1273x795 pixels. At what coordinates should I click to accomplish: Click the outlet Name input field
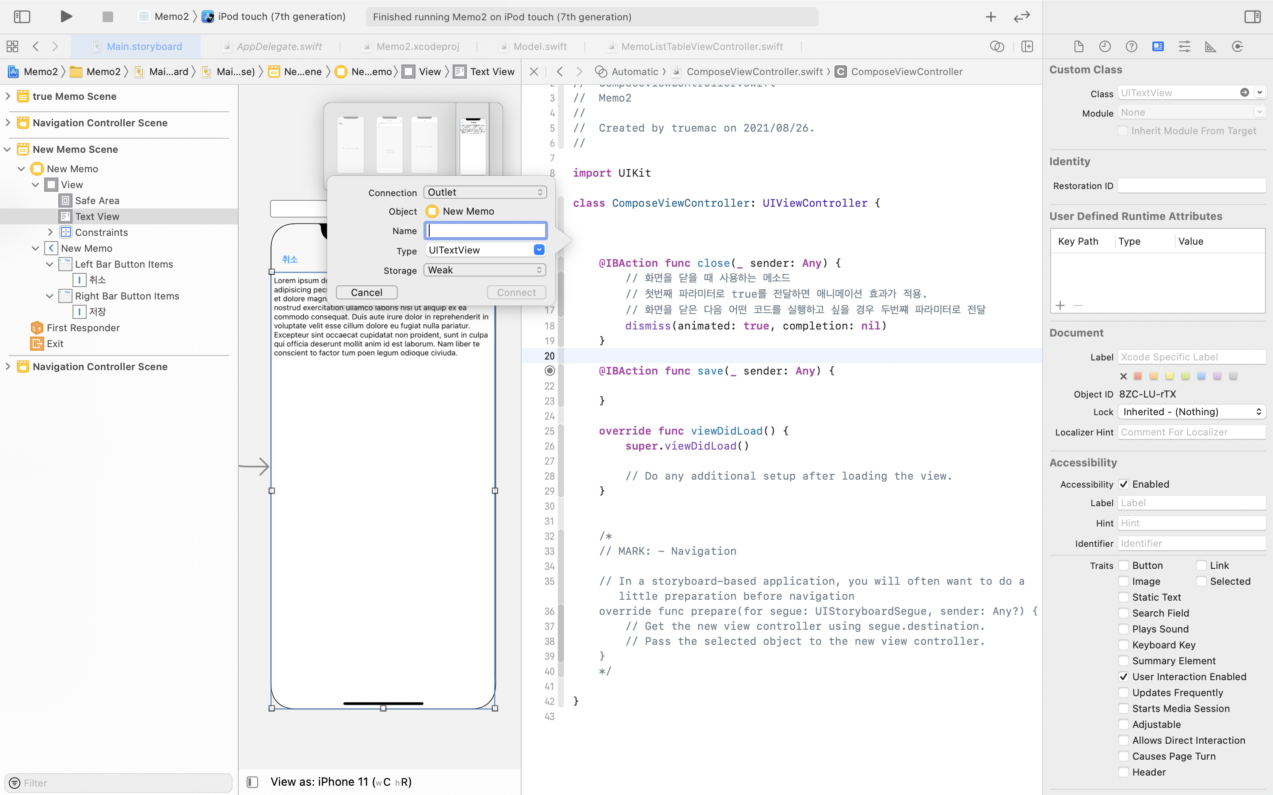pos(485,230)
